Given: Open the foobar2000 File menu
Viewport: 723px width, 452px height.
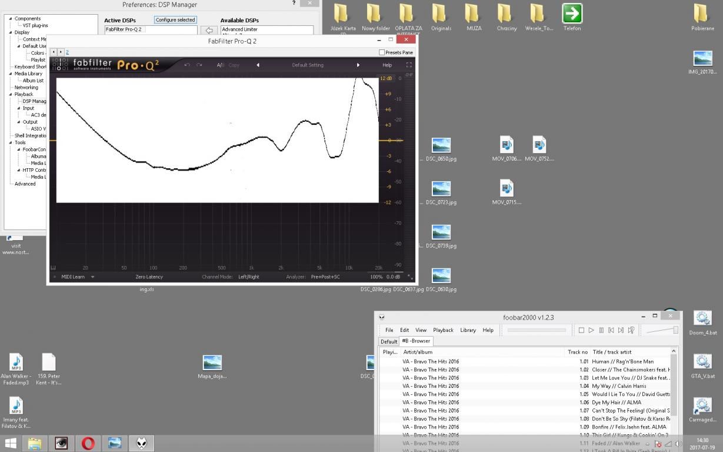Looking at the screenshot, I should click(x=389, y=330).
